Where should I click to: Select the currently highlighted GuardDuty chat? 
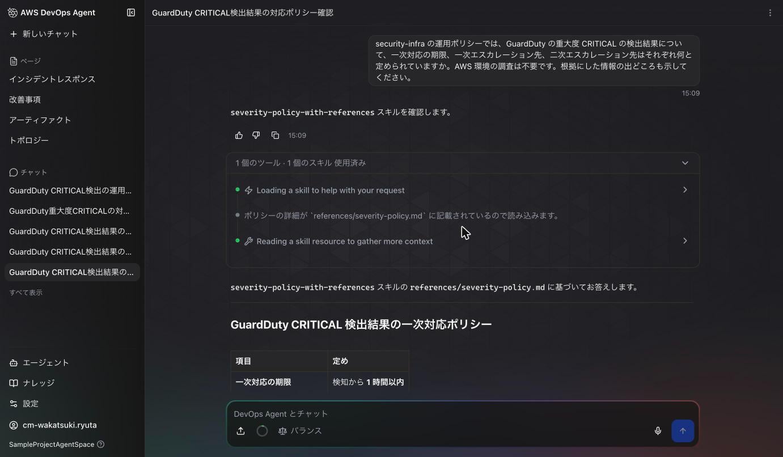point(72,272)
